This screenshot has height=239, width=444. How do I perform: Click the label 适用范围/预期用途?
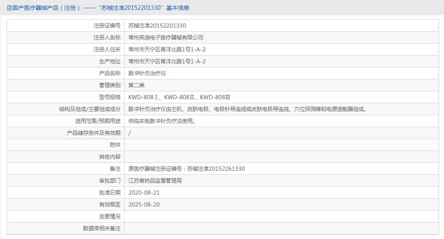click(x=98, y=121)
